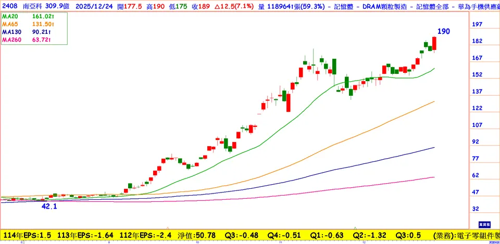
Task: Click the change value △12.5(7.1%)
Action: pos(235,6)
